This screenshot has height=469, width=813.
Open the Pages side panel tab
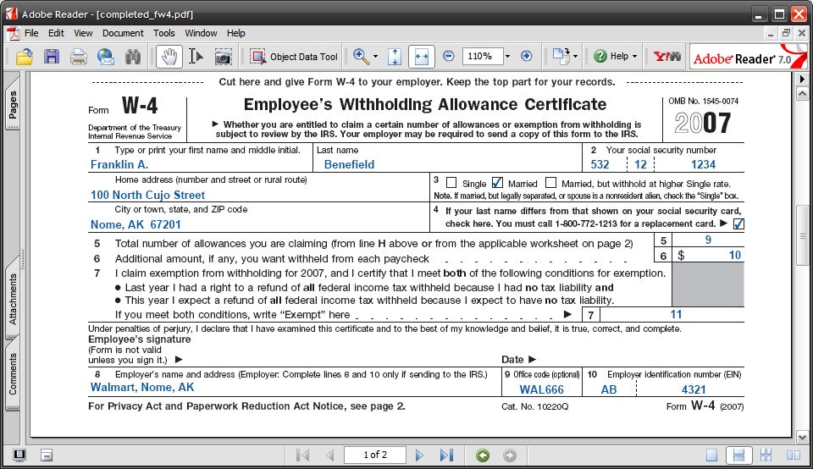pyautogui.click(x=13, y=103)
